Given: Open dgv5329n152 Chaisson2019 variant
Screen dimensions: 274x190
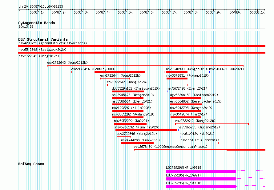Looking at the screenshot, I should 136,88.
